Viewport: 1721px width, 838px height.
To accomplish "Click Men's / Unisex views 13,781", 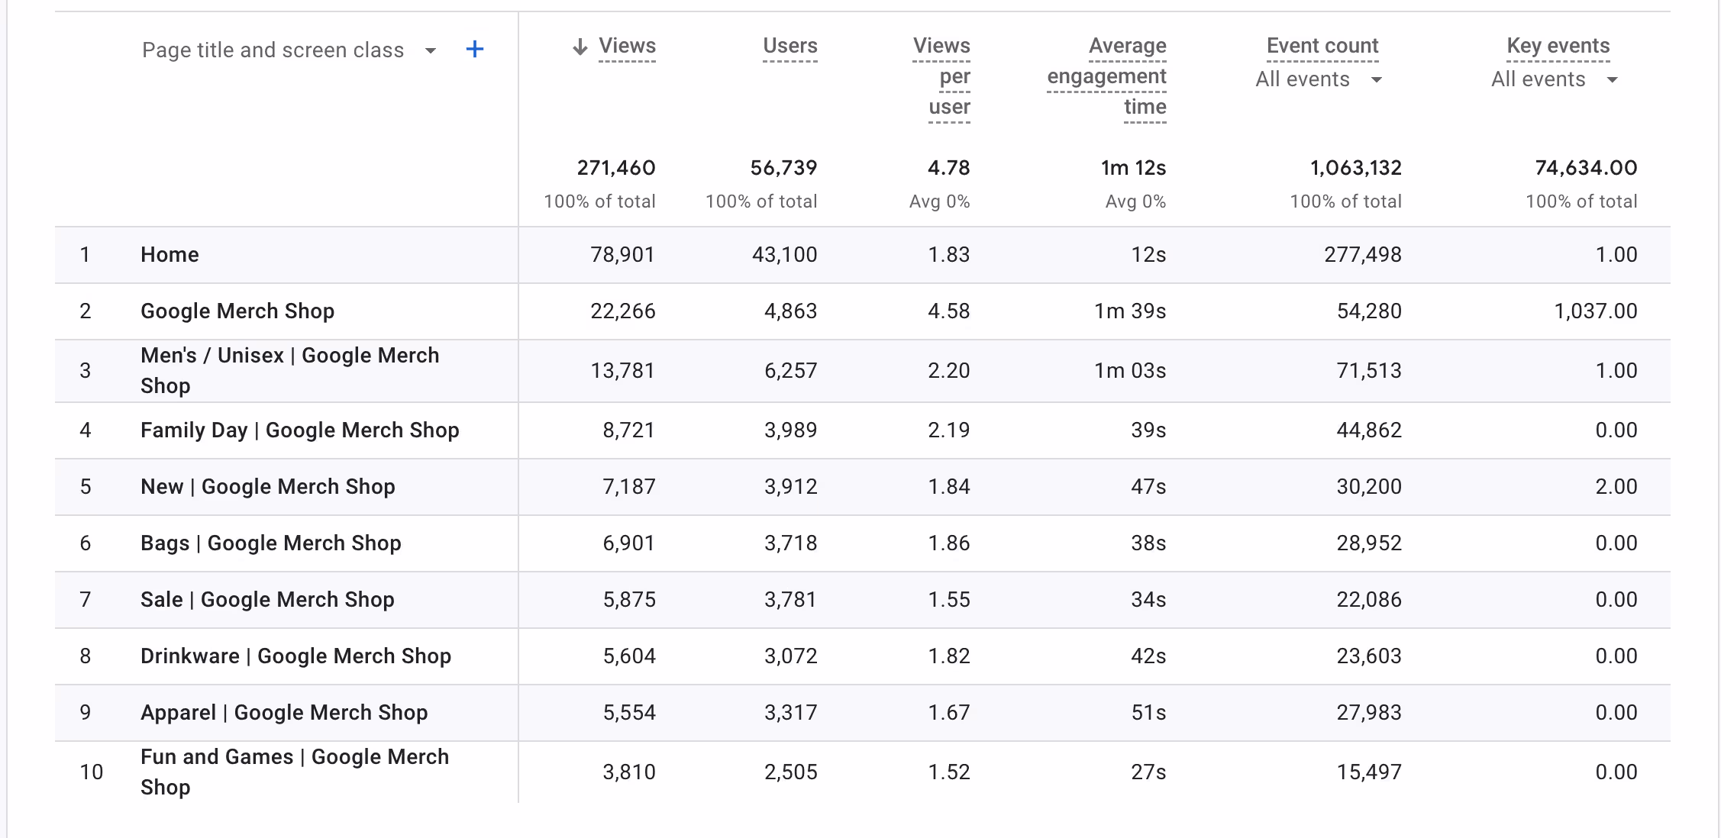I will pyautogui.click(x=622, y=371).
